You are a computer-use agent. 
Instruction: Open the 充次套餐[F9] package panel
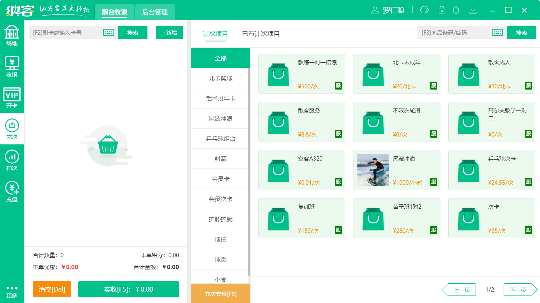221,294
